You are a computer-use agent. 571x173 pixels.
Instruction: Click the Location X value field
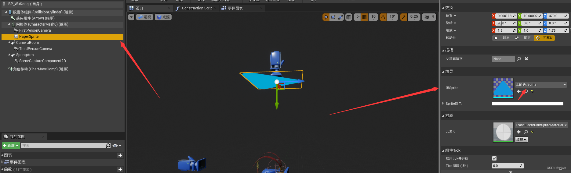[506, 16]
